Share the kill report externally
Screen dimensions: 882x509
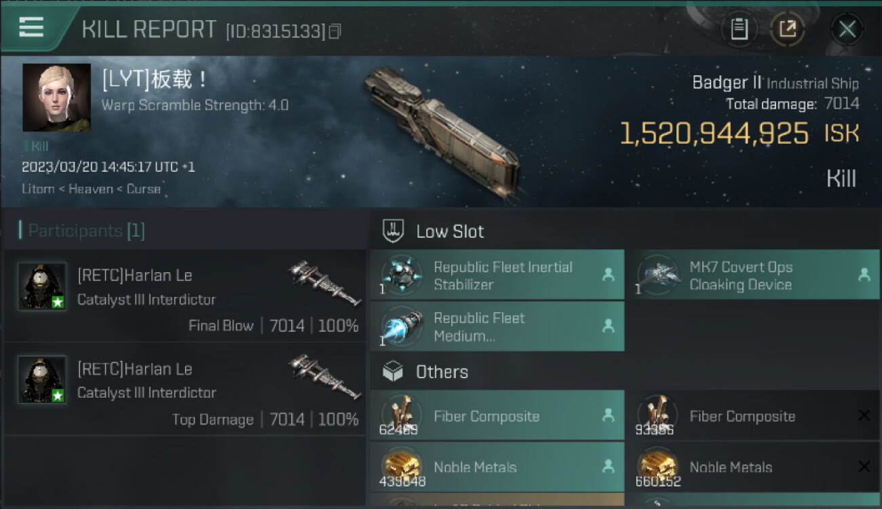(x=787, y=29)
